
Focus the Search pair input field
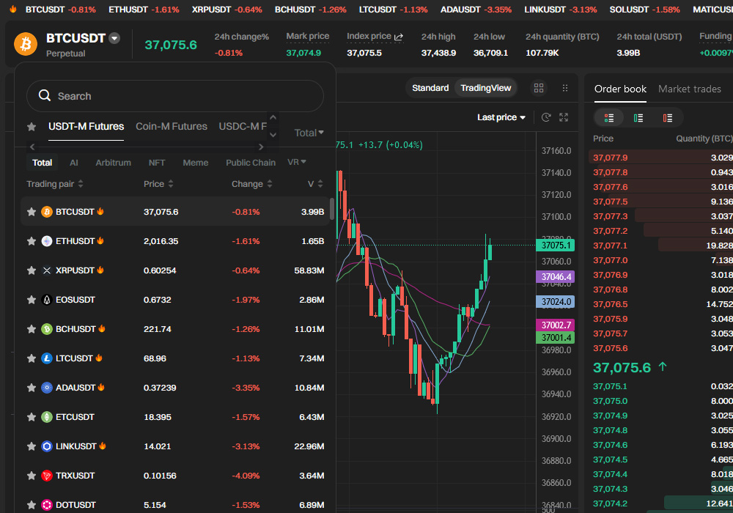pyautogui.click(x=175, y=96)
